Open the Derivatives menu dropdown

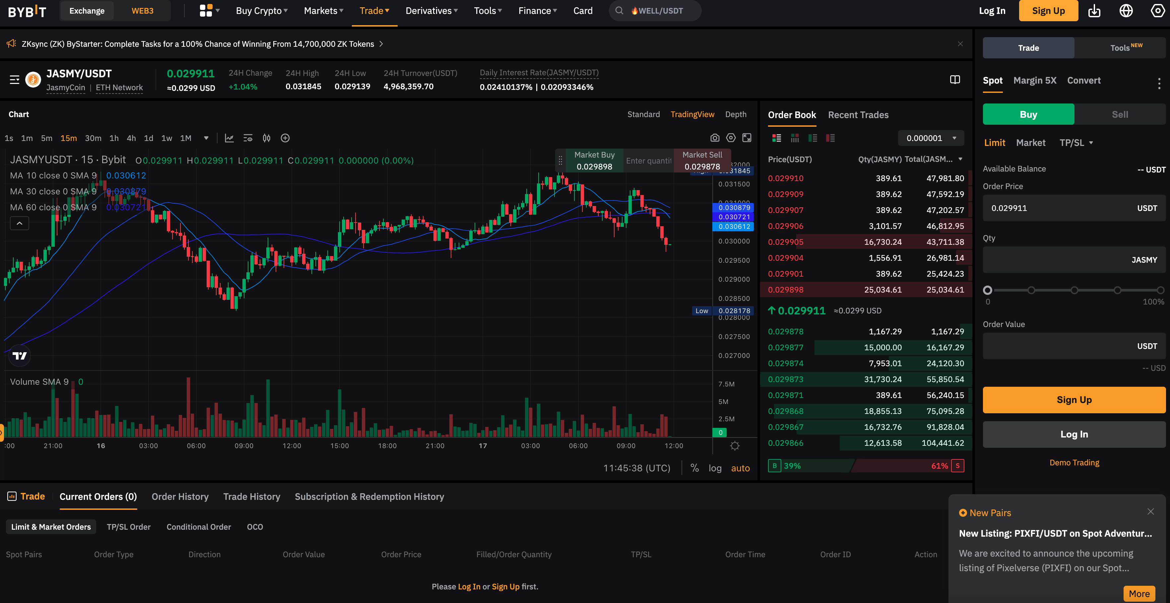pos(431,11)
